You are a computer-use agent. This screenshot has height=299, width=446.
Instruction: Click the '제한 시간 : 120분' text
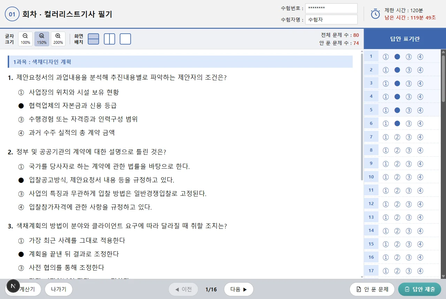click(404, 10)
